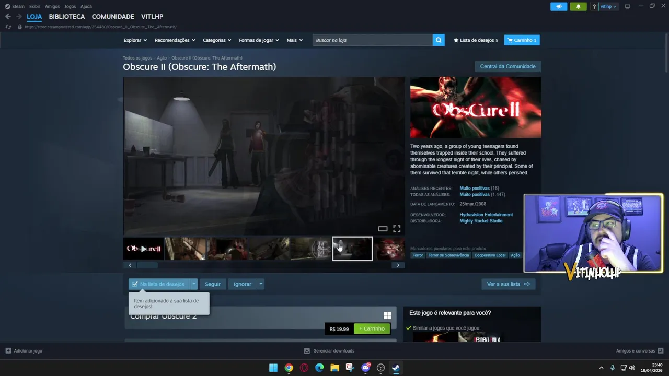Click the Cooperativo Local tag
Image resolution: width=669 pixels, height=376 pixels.
[490, 255]
